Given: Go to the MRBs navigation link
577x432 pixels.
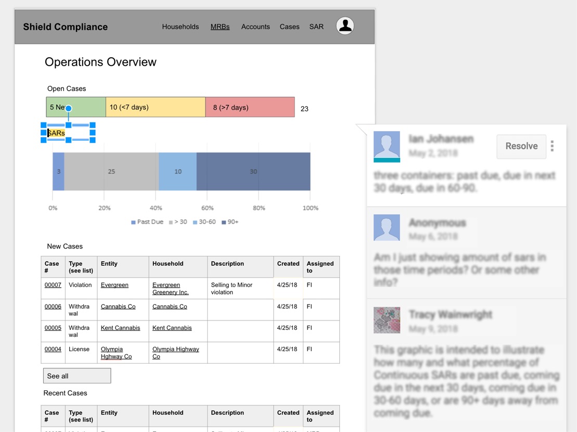Looking at the screenshot, I should tap(220, 27).
